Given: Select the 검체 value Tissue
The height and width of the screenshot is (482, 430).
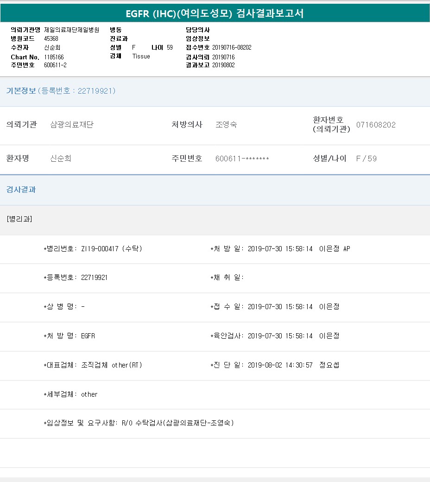Looking at the screenshot, I should [x=141, y=56].
